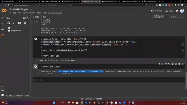Open the Help menu
This screenshot has height=105, width=187.
[45, 13]
